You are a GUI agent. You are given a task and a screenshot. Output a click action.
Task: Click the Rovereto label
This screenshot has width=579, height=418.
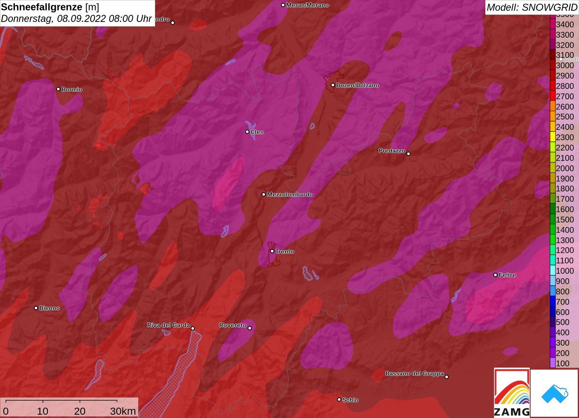click(233, 325)
